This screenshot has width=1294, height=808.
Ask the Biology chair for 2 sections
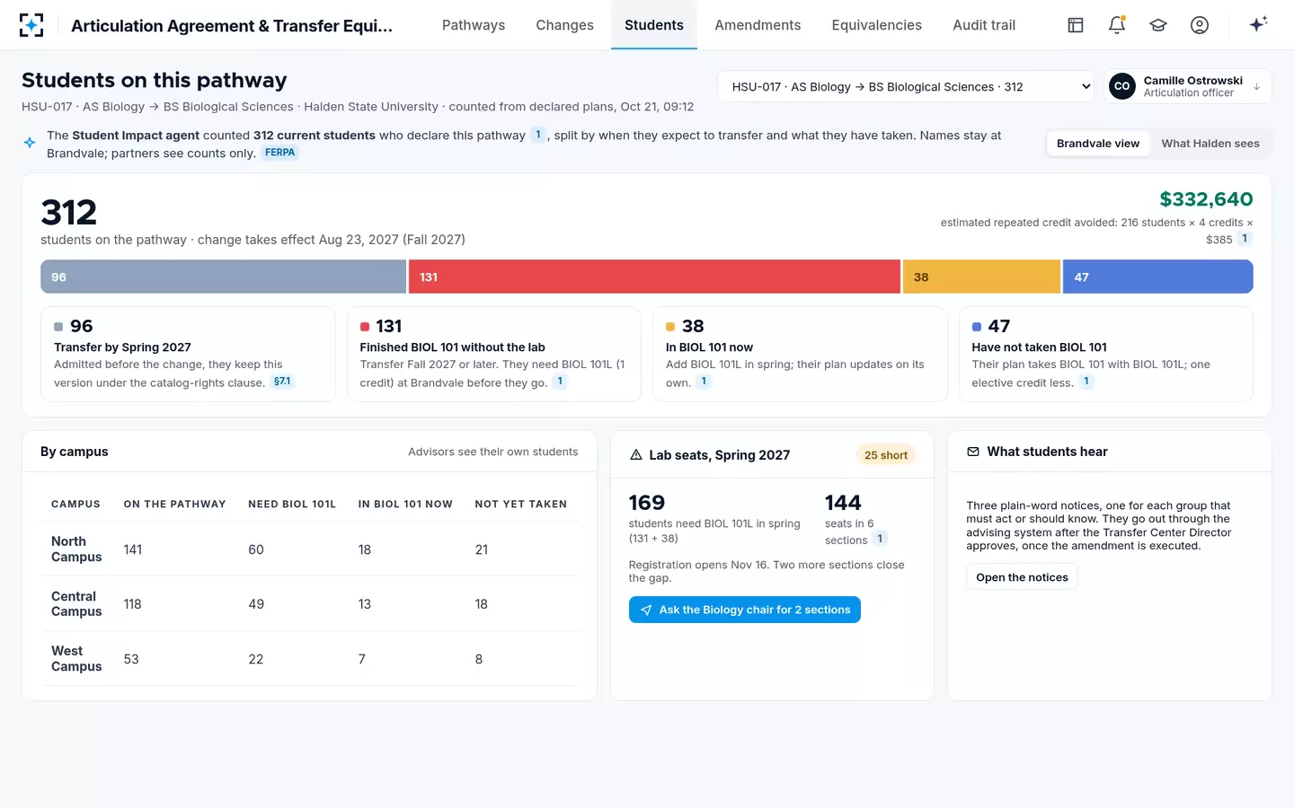pos(745,610)
